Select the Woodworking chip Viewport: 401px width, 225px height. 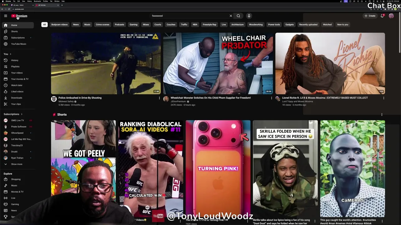click(256, 24)
